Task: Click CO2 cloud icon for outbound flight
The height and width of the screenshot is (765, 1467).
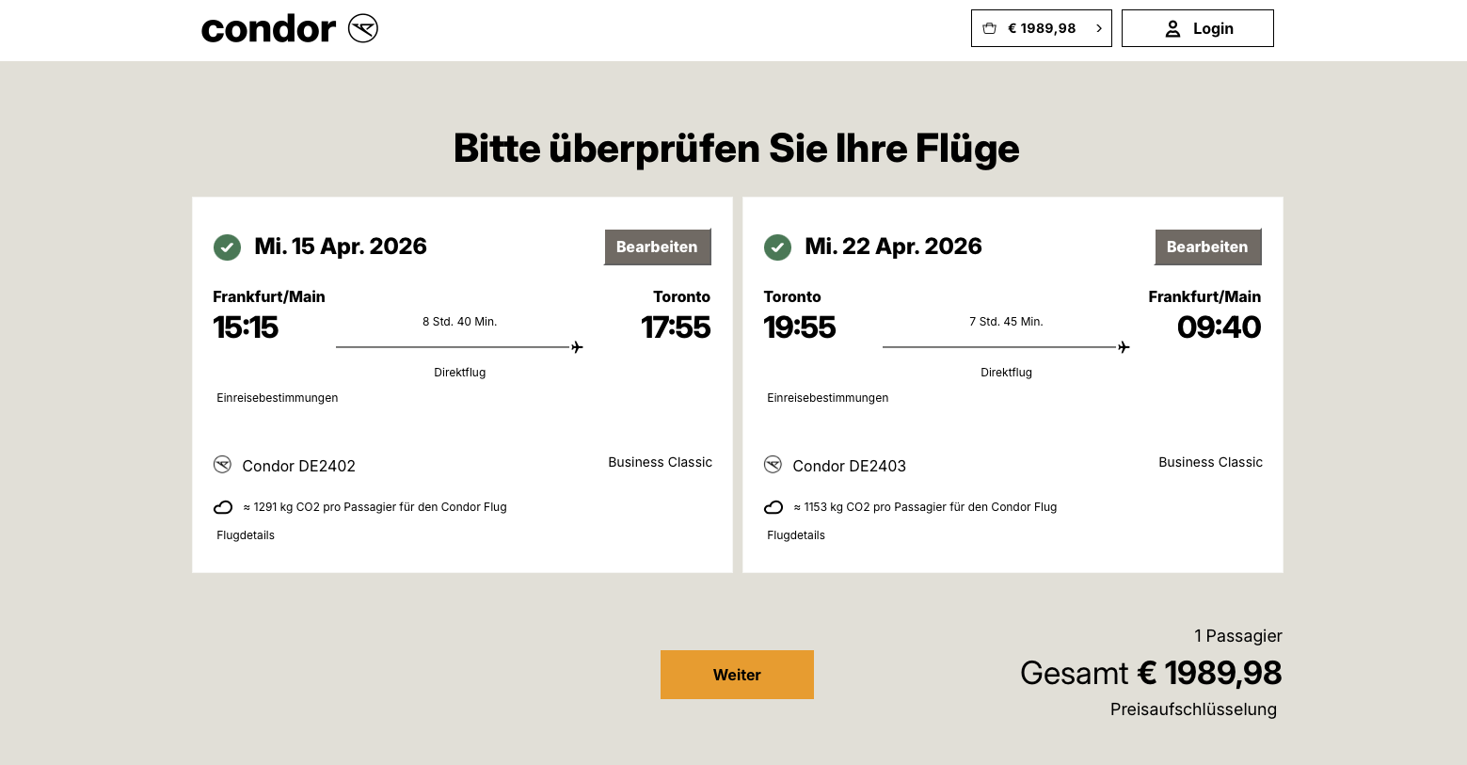Action: pos(223,507)
